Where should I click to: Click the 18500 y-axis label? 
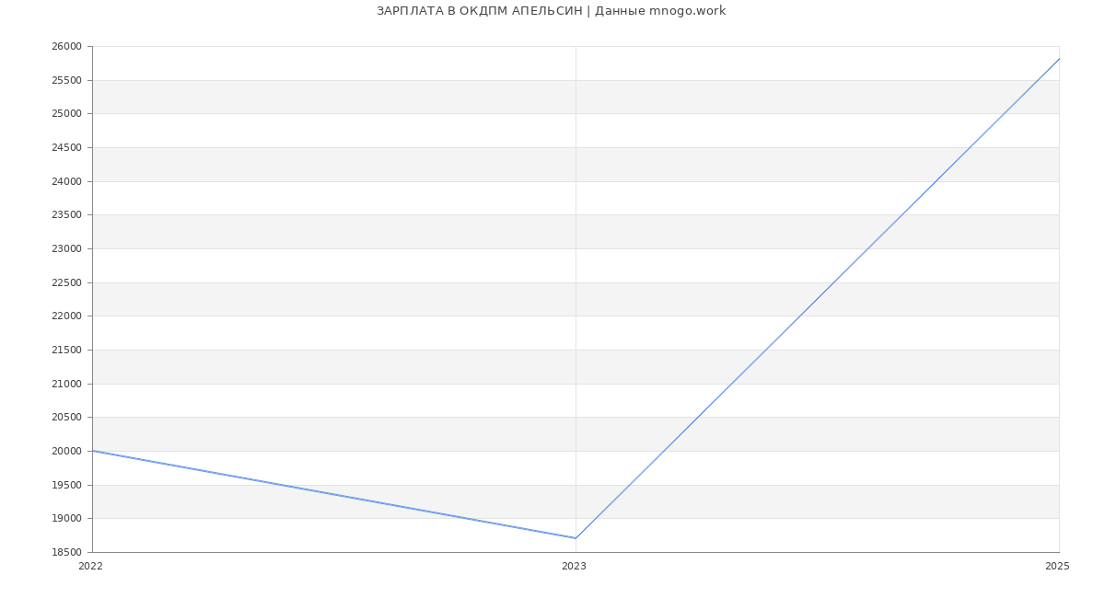66,552
